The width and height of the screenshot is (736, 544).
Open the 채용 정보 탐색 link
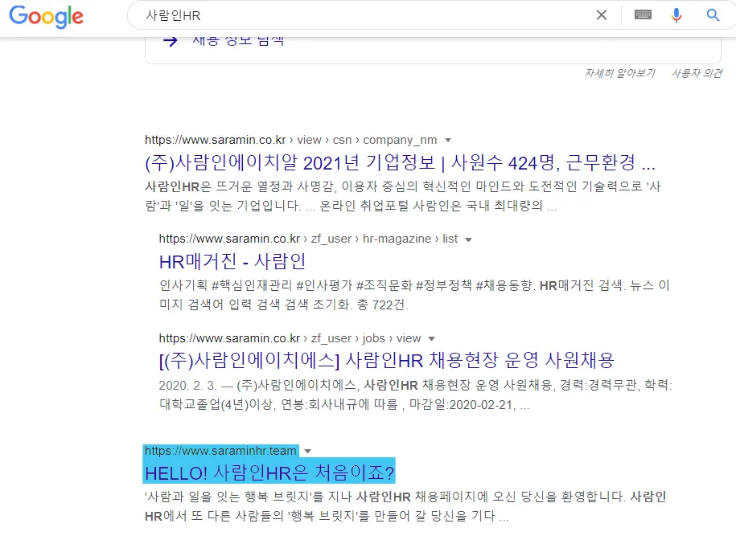238,41
